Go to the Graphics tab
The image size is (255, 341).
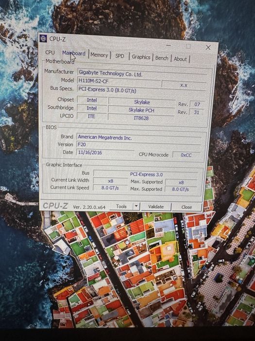click(141, 57)
